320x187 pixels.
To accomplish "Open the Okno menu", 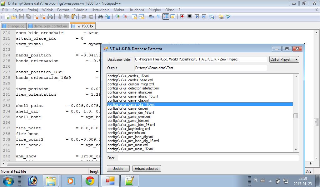I will [170, 10].
